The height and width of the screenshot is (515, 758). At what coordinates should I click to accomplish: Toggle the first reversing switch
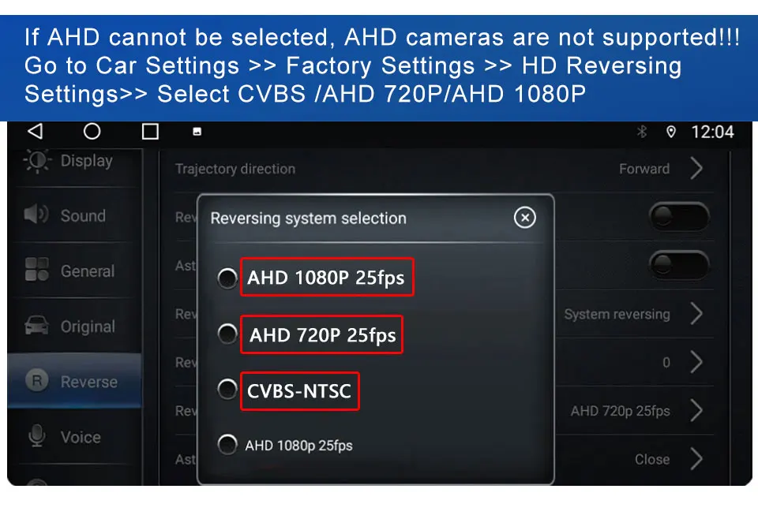click(679, 217)
